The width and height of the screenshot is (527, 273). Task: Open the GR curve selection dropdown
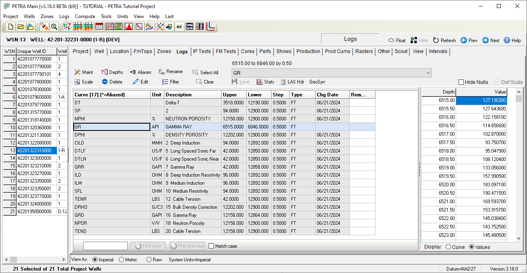click(x=428, y=73)
